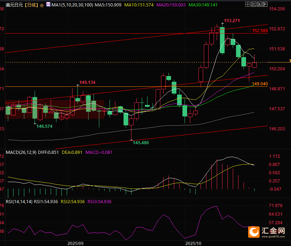Image resolution: width=291 pixels, height=246 pixels.
Task: Click the 146.574 low price label
Action: point(44,126)
